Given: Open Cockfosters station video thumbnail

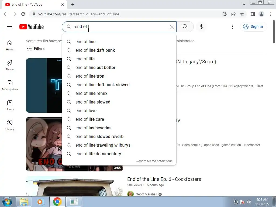Looking at the screenshot, I should (74, 186).
